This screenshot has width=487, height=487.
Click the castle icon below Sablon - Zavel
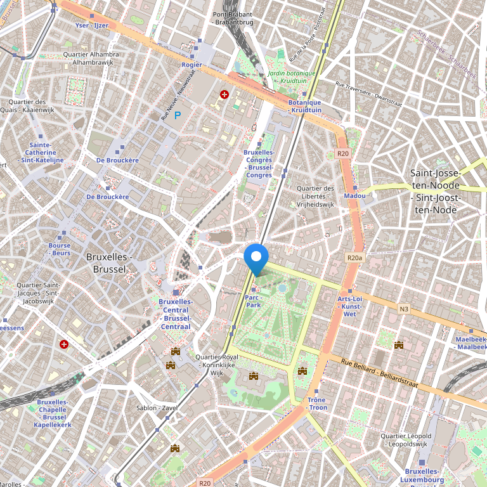[x=175, y=448]
